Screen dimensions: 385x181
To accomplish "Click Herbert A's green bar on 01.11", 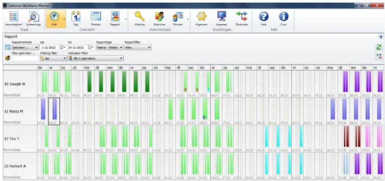I will [x=45, y=164].
